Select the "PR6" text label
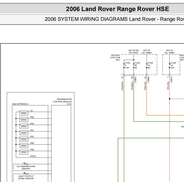 (x=32, y=150)
